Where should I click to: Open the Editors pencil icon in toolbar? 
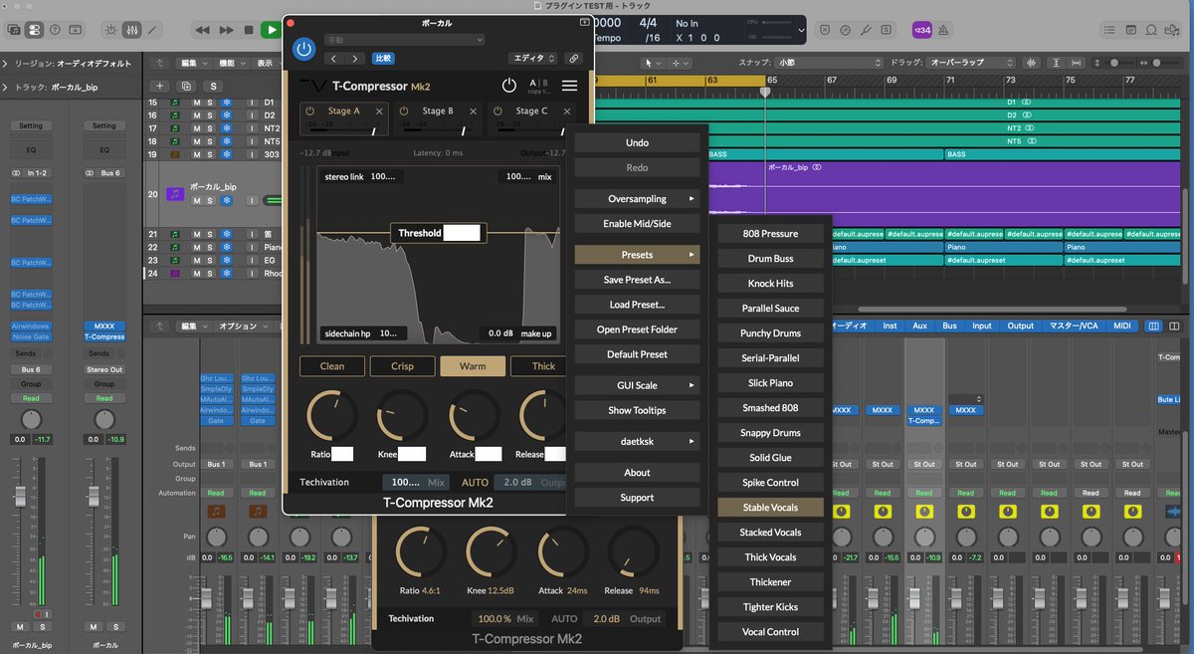coord(154,31)
